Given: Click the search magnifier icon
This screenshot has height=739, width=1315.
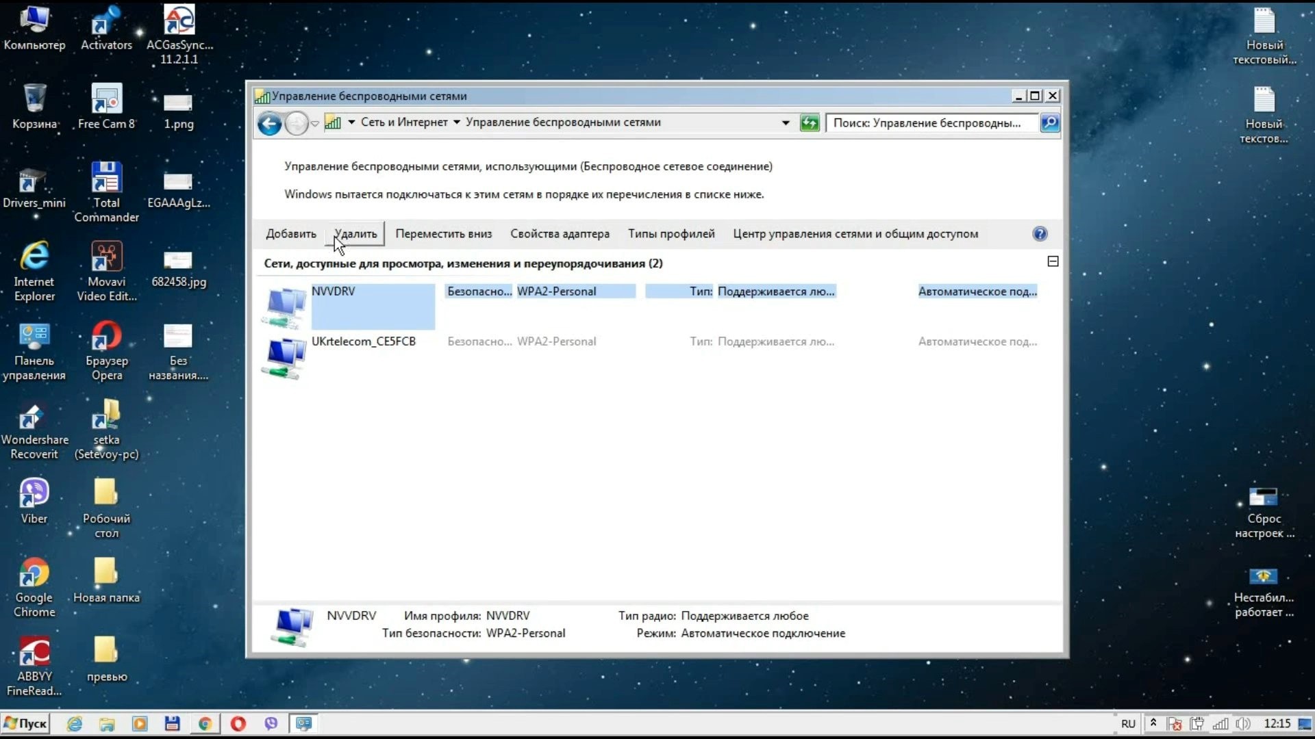Looking at the screenshot, I should point(1049,123).
